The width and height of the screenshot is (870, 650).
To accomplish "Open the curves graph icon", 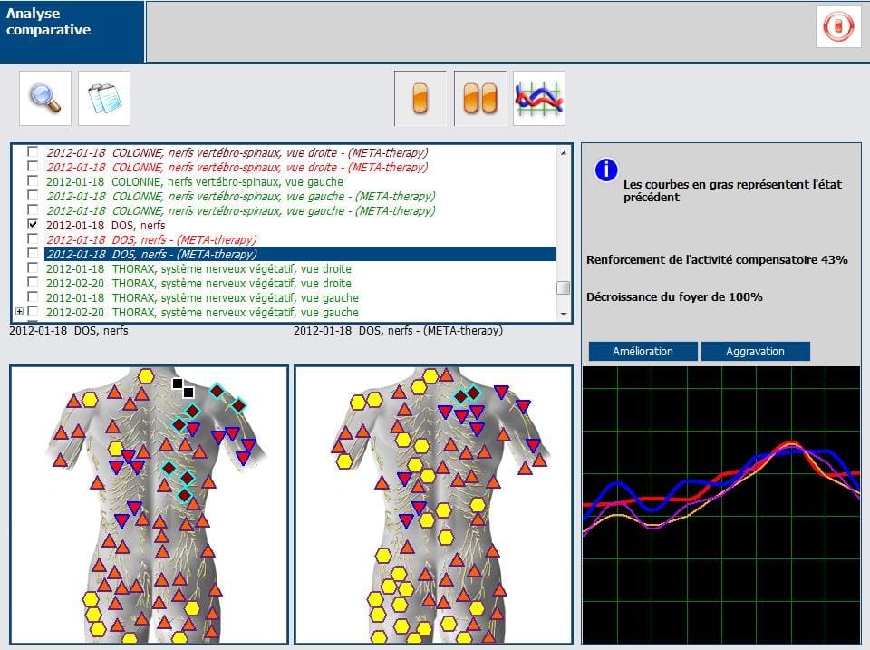I will (539, 98).
